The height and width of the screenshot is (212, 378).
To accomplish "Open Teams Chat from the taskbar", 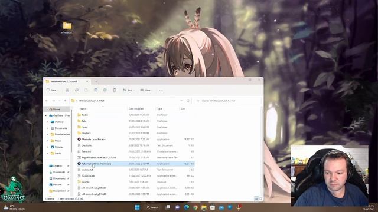I will [x=177, y=207].
